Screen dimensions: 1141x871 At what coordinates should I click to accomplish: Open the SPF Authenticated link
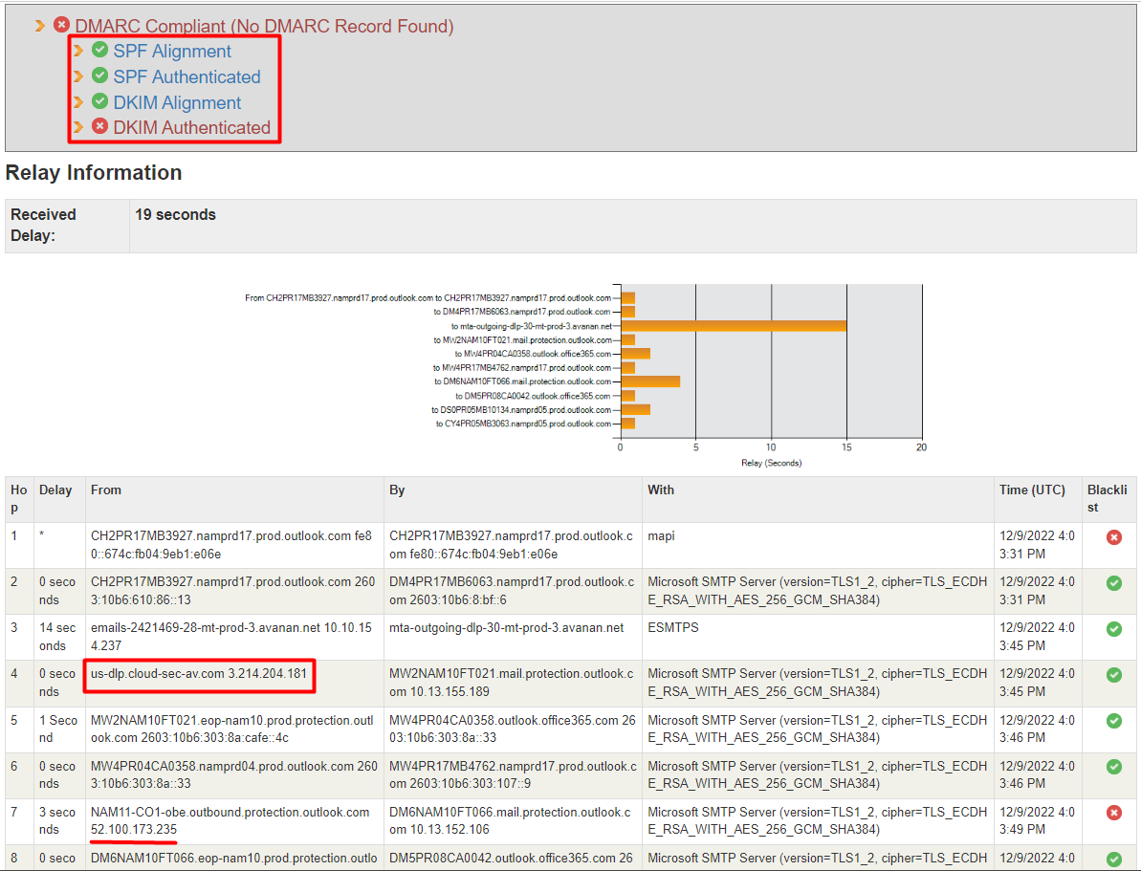[x=187, y=76]
